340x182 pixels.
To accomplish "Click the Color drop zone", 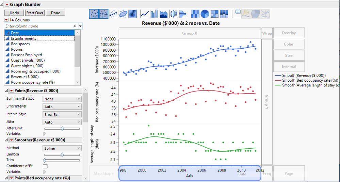I will [x=289, y=44].
